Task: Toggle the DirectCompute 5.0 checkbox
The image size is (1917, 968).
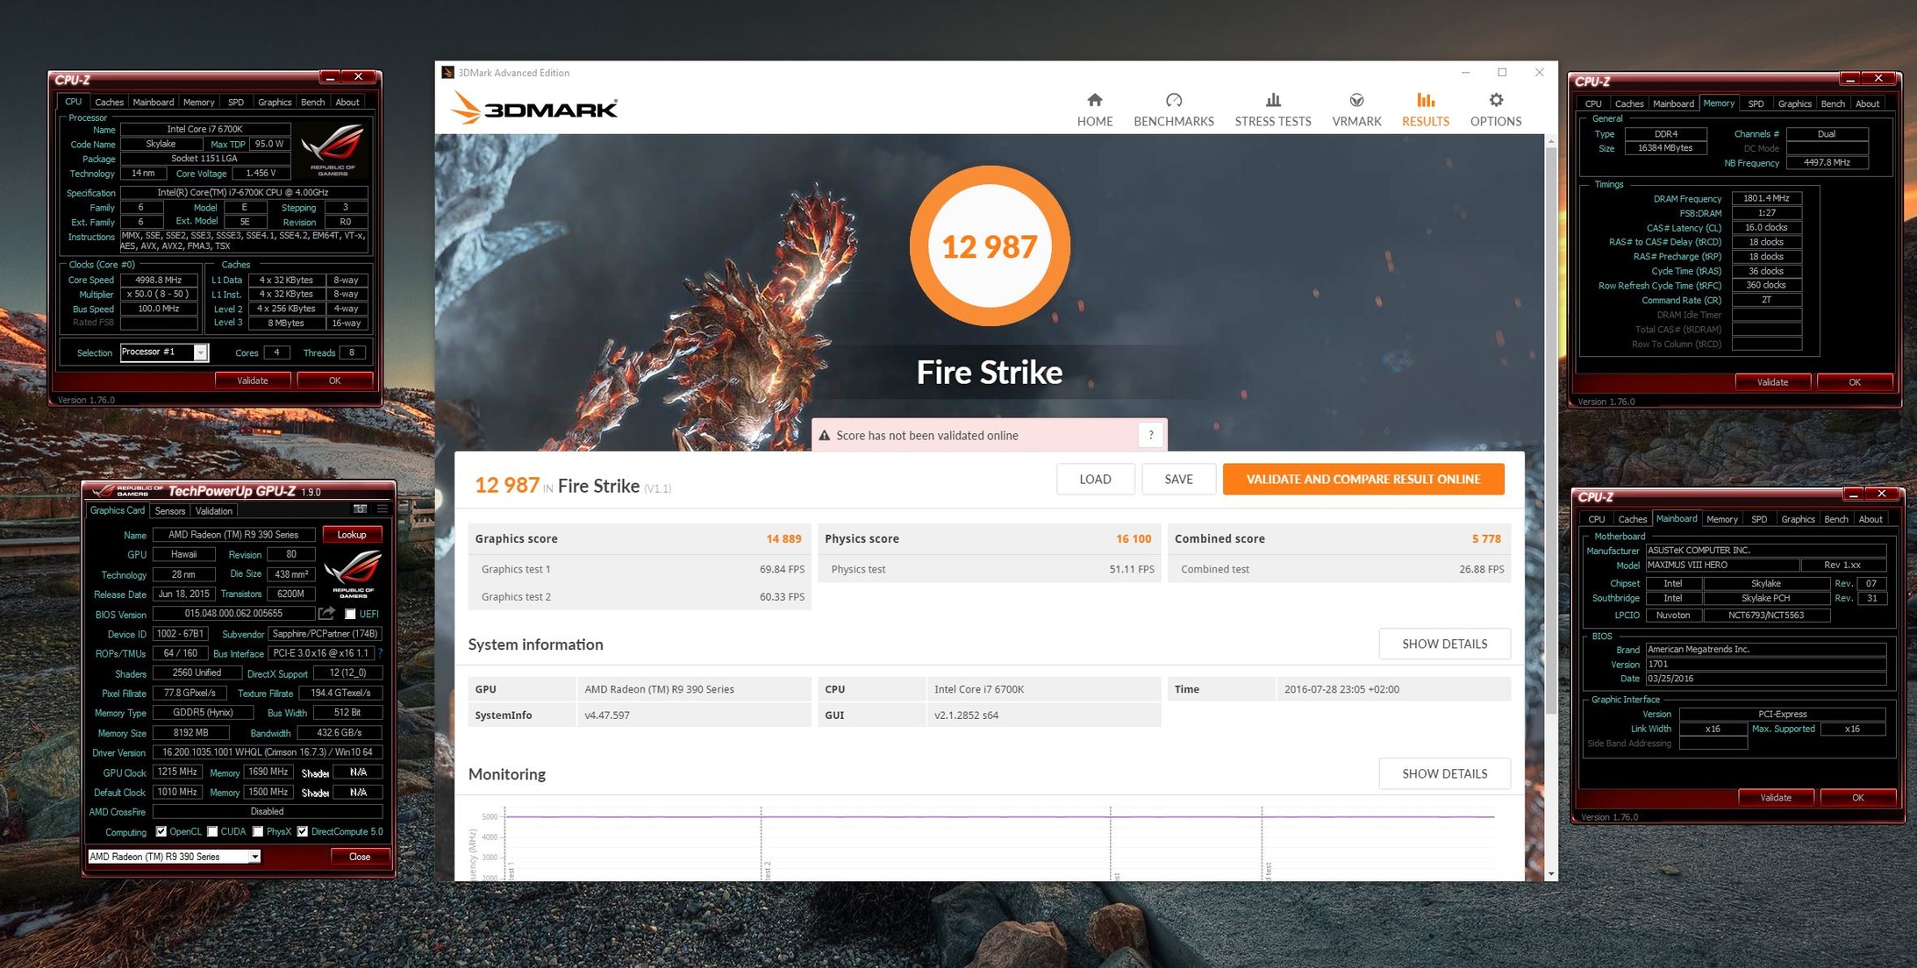Action: [x=303, y=831]
